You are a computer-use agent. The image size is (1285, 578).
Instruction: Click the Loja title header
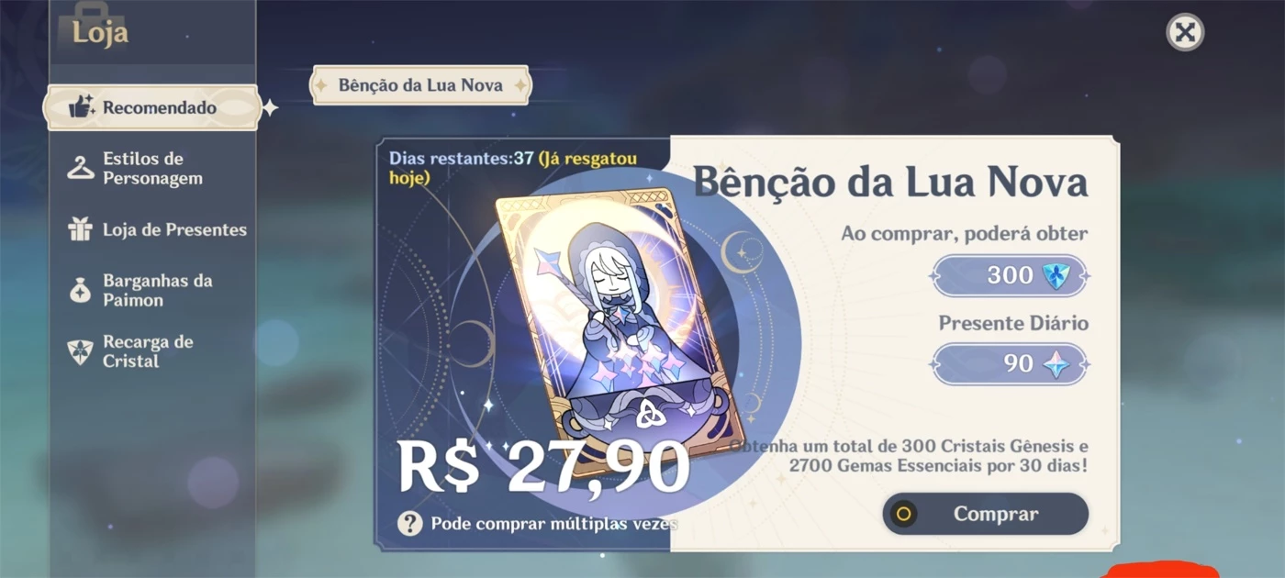[x=99, y=33]
